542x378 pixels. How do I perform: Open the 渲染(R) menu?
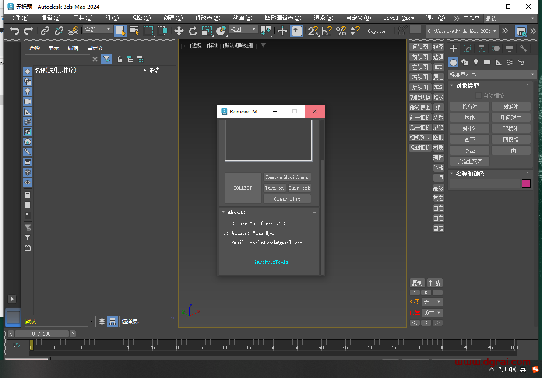coord(324,18)
